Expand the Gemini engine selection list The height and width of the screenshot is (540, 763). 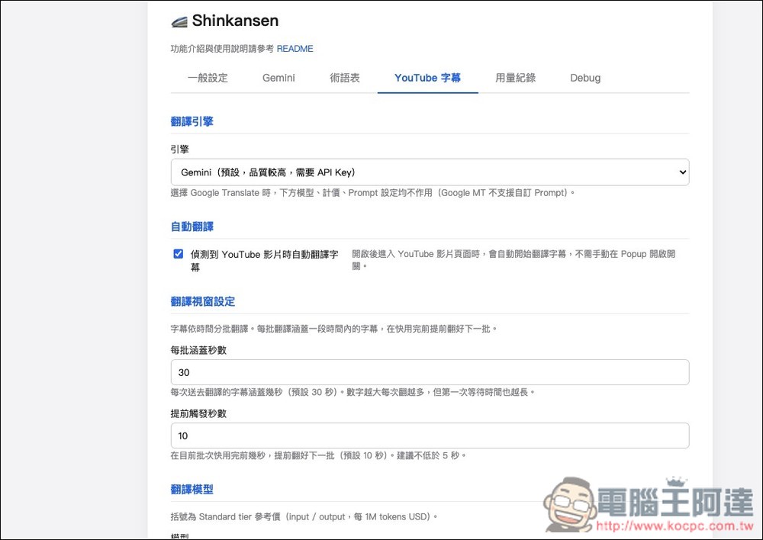tap(429, 172)
